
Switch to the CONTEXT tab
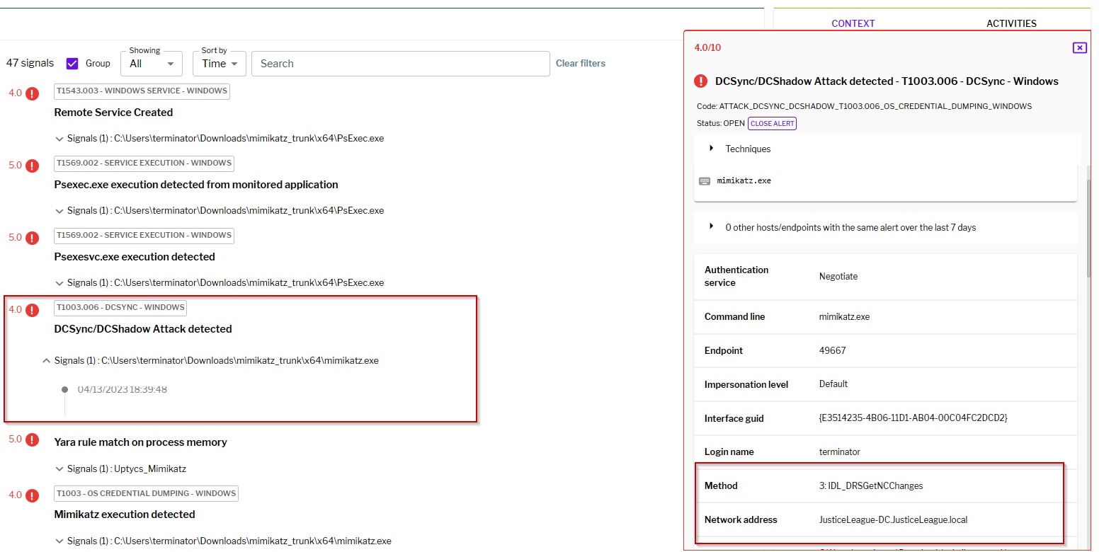pos(853,23)
